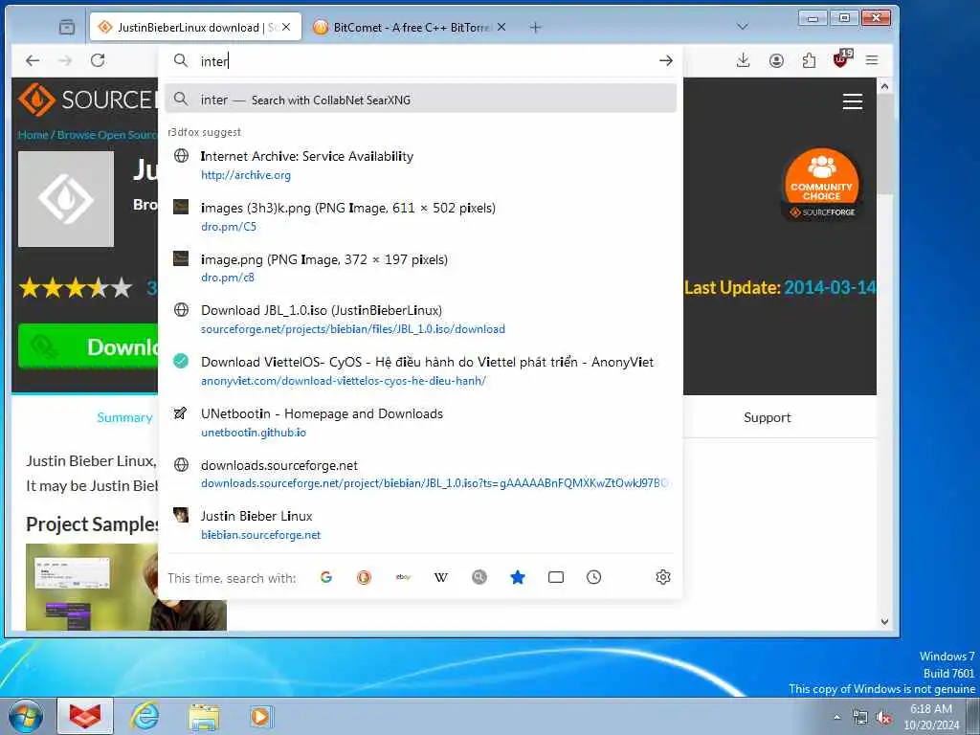The width and height of the screenshot is (980, 735).
Task: Follow the Browse Open Source breadcrumb link
Action: point(107,135)
